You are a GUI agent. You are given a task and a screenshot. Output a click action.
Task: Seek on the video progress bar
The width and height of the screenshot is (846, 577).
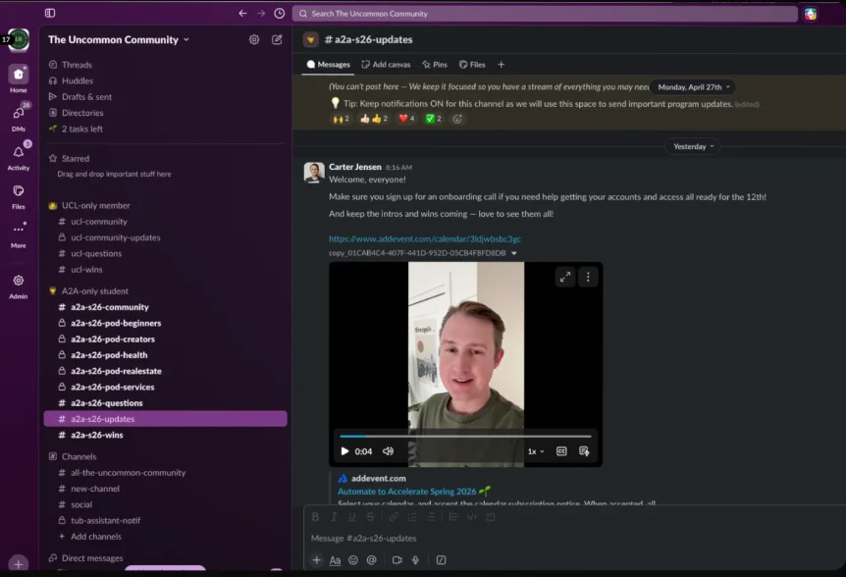click(x=465, y=436)
